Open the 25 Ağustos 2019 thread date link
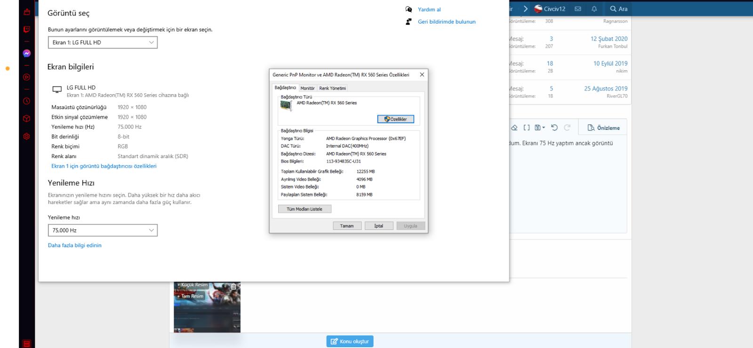This screenshot has height=348, width=753. [x=606, y=89]
